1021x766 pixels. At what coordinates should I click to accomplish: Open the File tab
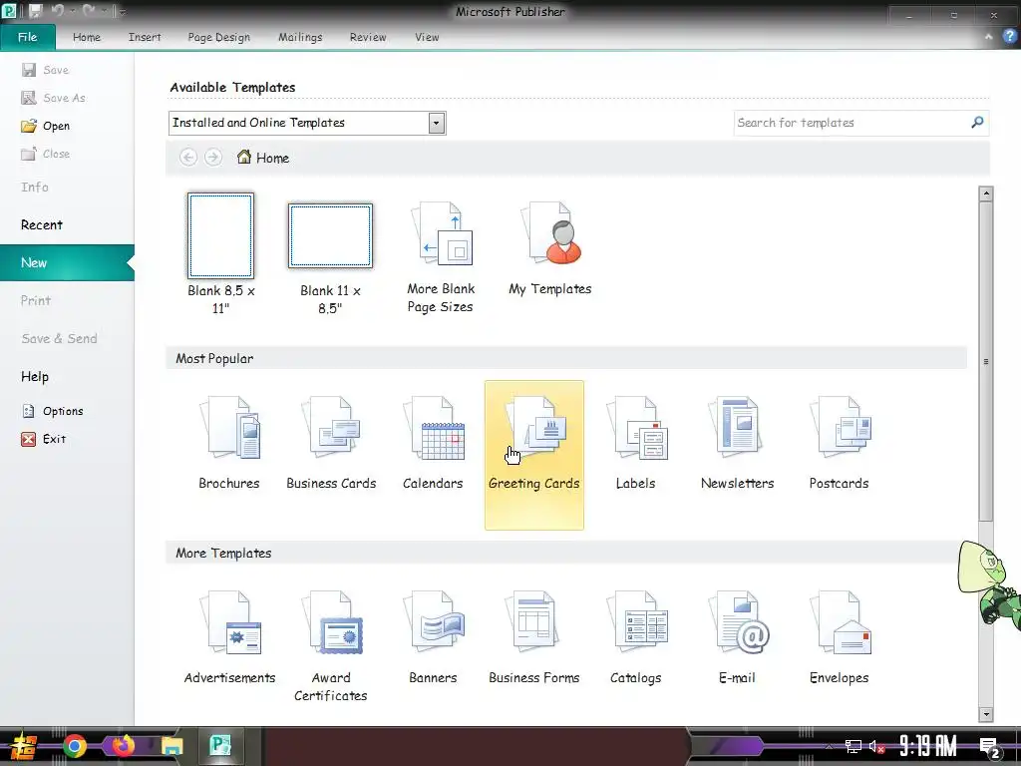coord(27,37)
